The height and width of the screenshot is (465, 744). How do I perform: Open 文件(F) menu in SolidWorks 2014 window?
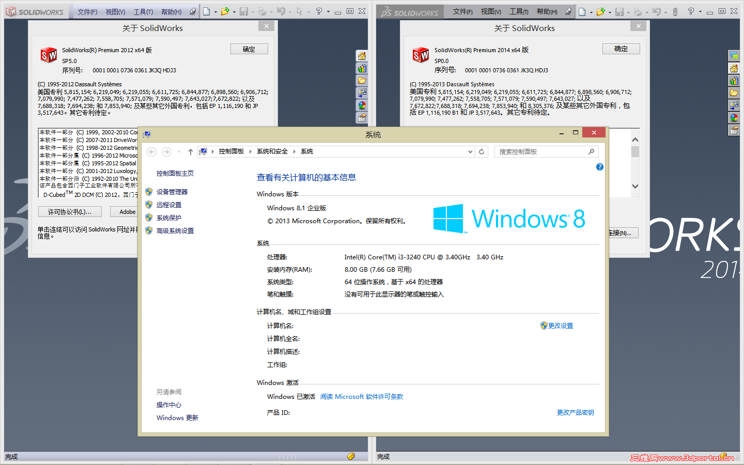coord(463,11)
